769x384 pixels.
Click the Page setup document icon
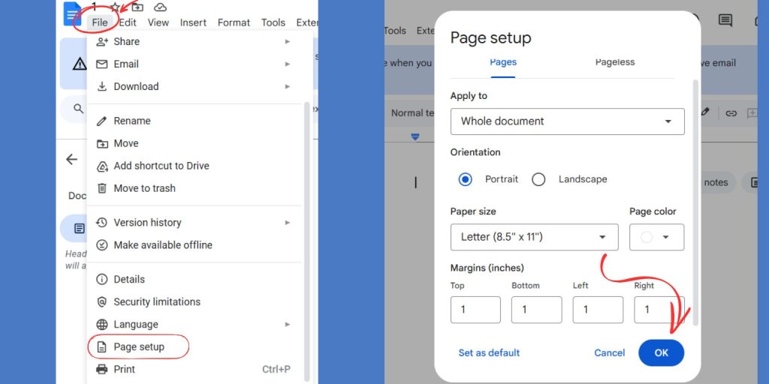(102, 347)
